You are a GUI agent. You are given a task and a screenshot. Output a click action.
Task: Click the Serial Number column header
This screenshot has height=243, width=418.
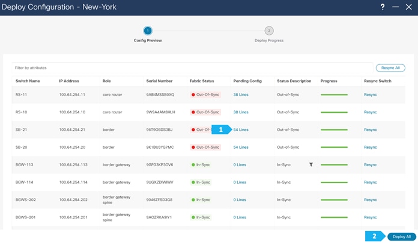[x=159, y=81]
